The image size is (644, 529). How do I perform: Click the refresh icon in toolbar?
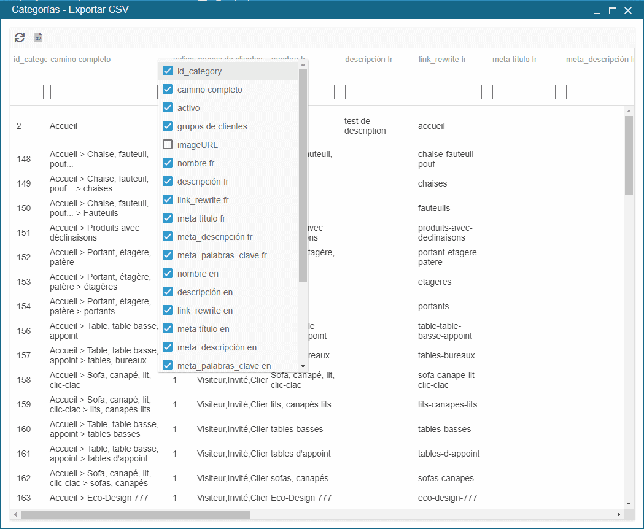20,37
